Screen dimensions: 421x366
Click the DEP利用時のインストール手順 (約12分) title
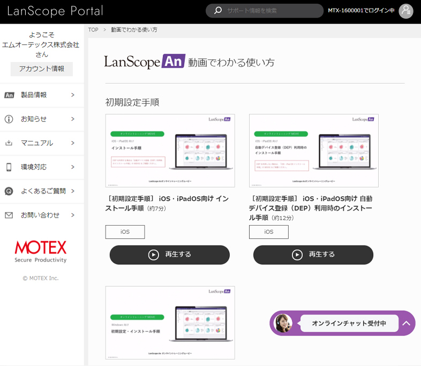[311, 208]
